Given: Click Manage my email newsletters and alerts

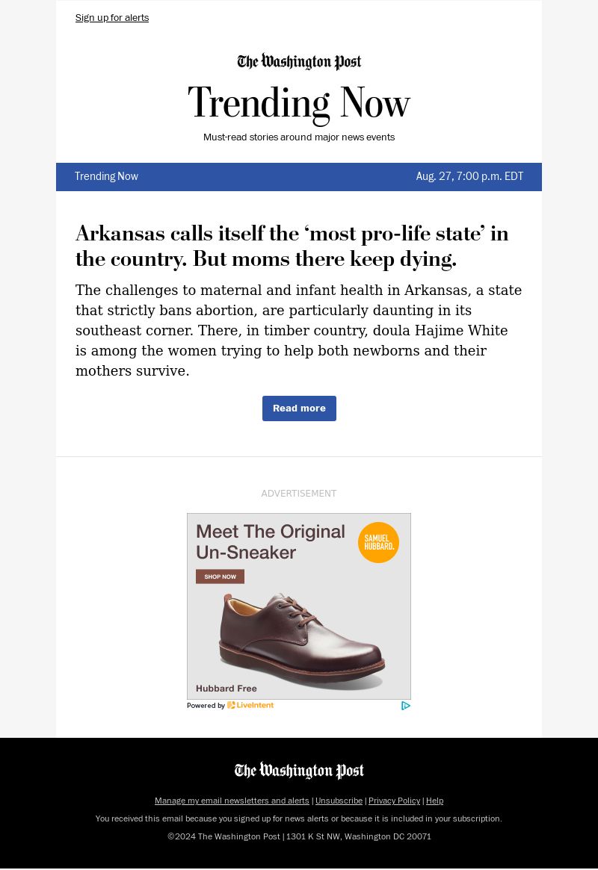Looking at the screenshot, I should point(232,801).
